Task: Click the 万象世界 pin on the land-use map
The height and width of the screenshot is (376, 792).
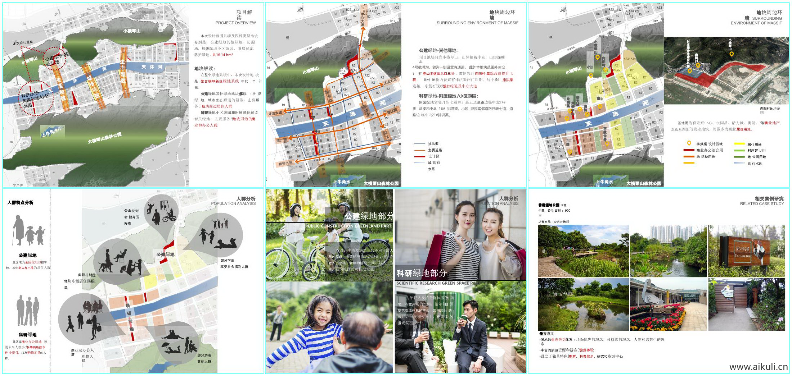Action: (x=607, y=144)
